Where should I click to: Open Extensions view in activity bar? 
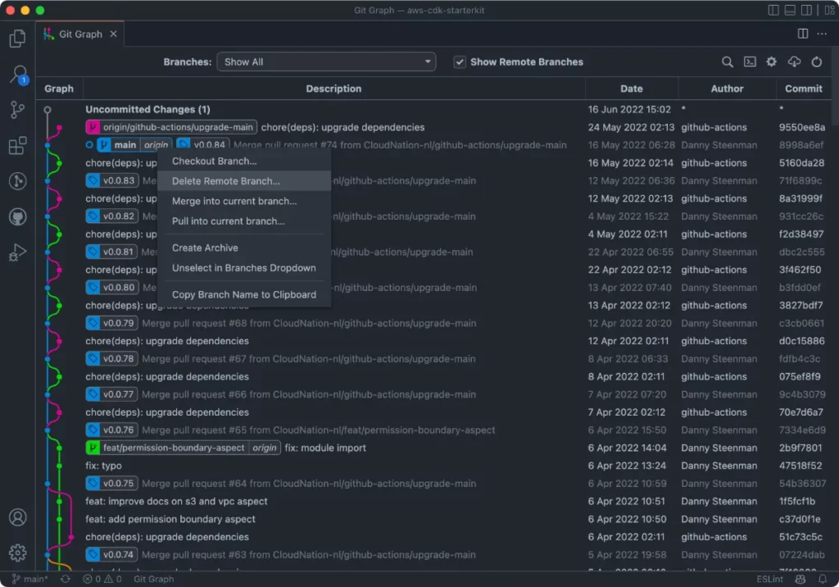coord(17,146)
